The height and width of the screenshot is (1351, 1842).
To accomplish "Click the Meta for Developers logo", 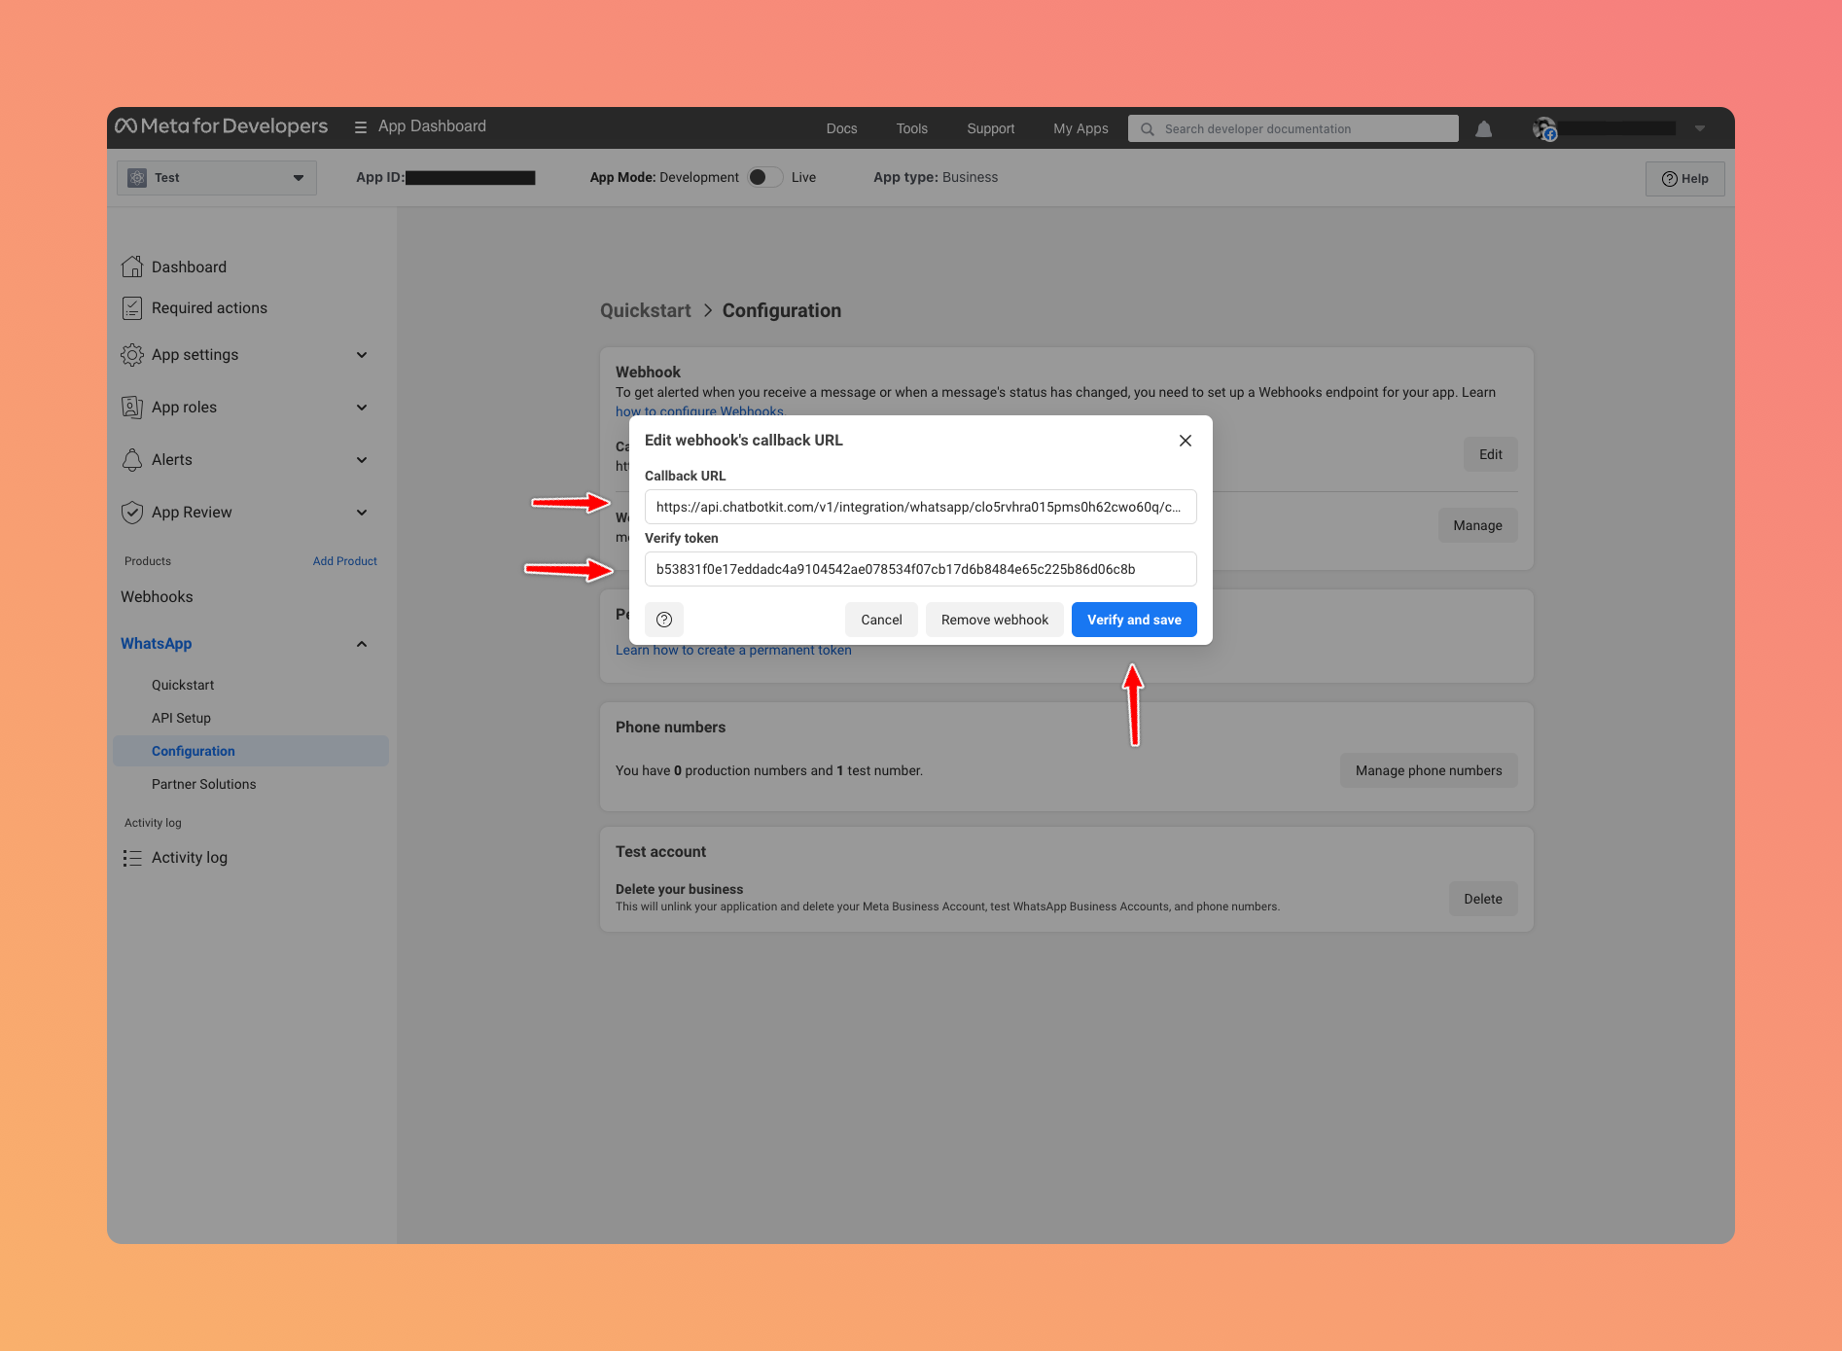I will (222, 126).
